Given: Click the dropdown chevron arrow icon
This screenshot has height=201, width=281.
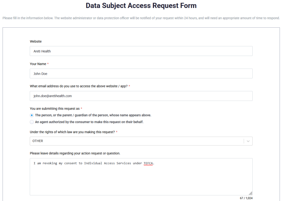Looking at the screenshot, I should (248, 141).
